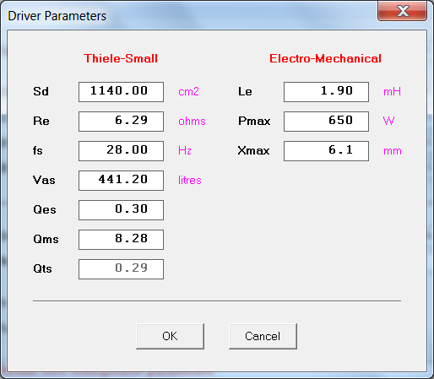Click the Thiele-Small heading
Image resolution: width=434 pixels, height=379 pixels.
click(121, 58)
